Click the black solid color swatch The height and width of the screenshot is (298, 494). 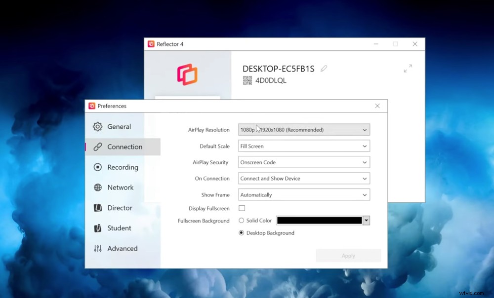(x=320, y=220)
